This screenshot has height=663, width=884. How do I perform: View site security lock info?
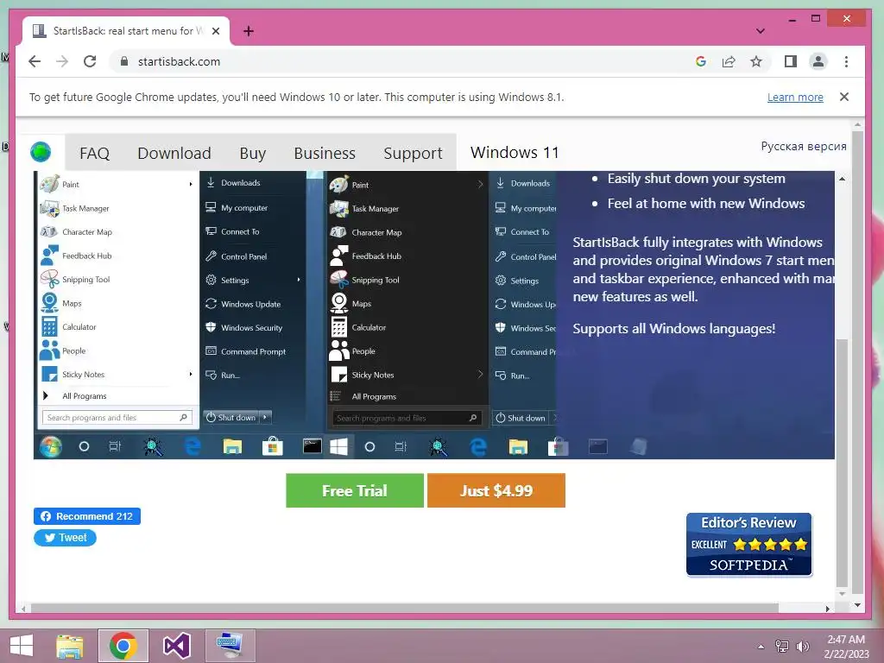(x=124, y=61)
